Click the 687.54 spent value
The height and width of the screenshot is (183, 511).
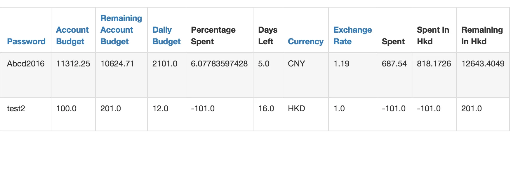point(394,64)
